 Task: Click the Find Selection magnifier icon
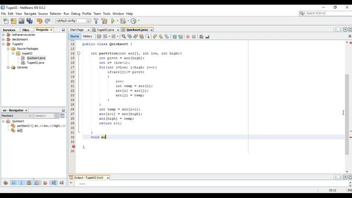[x=123, y=36]
